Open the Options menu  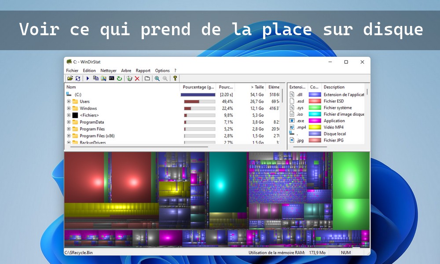point(162,70)
